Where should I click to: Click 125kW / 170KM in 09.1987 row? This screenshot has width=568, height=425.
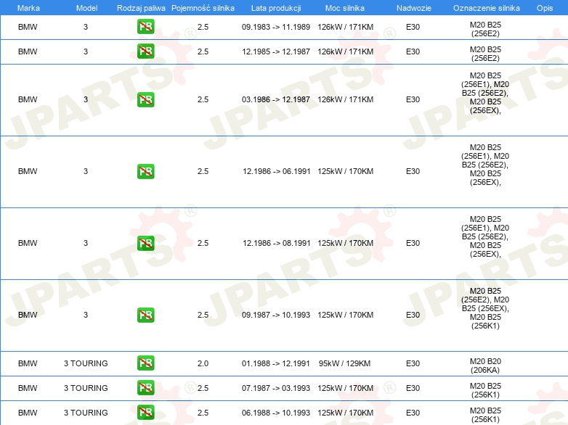[345, 315]
